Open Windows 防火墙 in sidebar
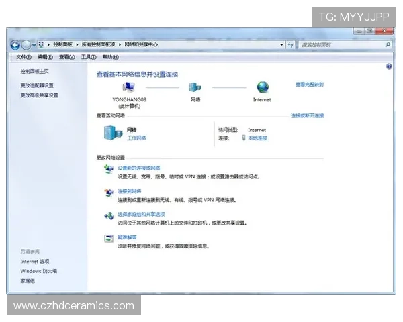 [x=39, y=271]
